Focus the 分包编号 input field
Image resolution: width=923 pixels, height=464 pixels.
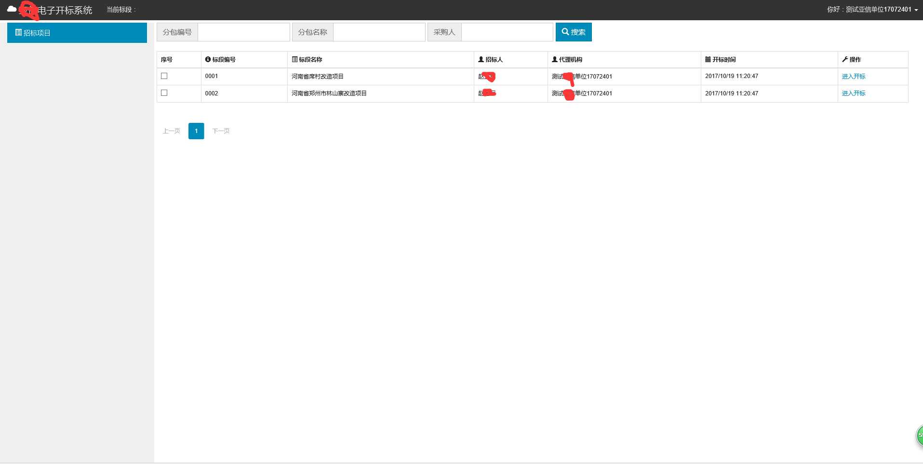pyautogui.click(x=244, y=32)
